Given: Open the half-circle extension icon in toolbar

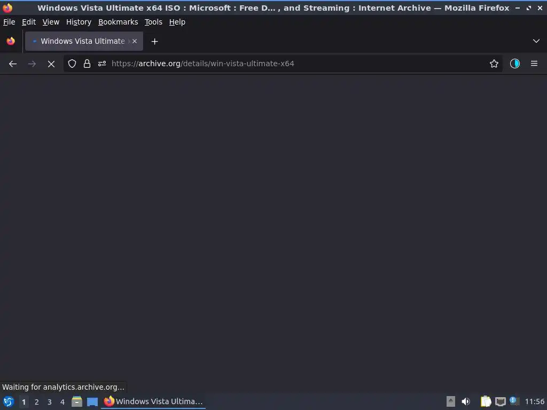Looking at the screenshot, I should [x=515, y=64].
